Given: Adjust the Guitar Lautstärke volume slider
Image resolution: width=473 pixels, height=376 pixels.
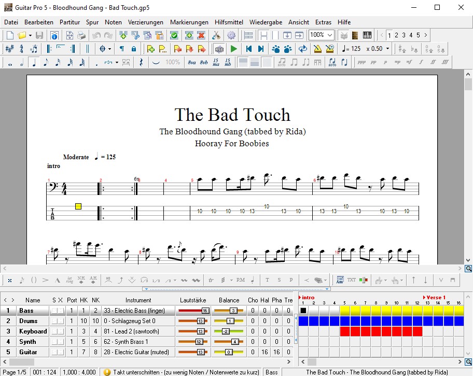Looking at the screenshot, I should tap(193, 352).
